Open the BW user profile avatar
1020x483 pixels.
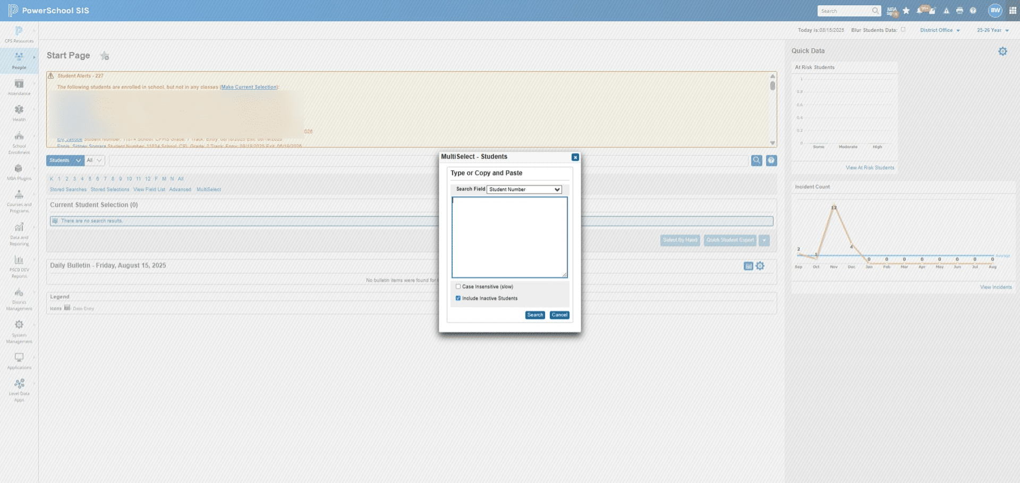point(995,11)
